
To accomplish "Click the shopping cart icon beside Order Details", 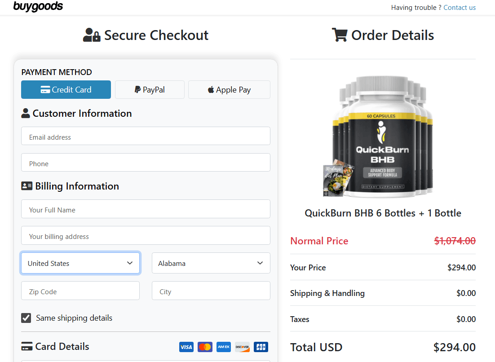I will (340, 34).
